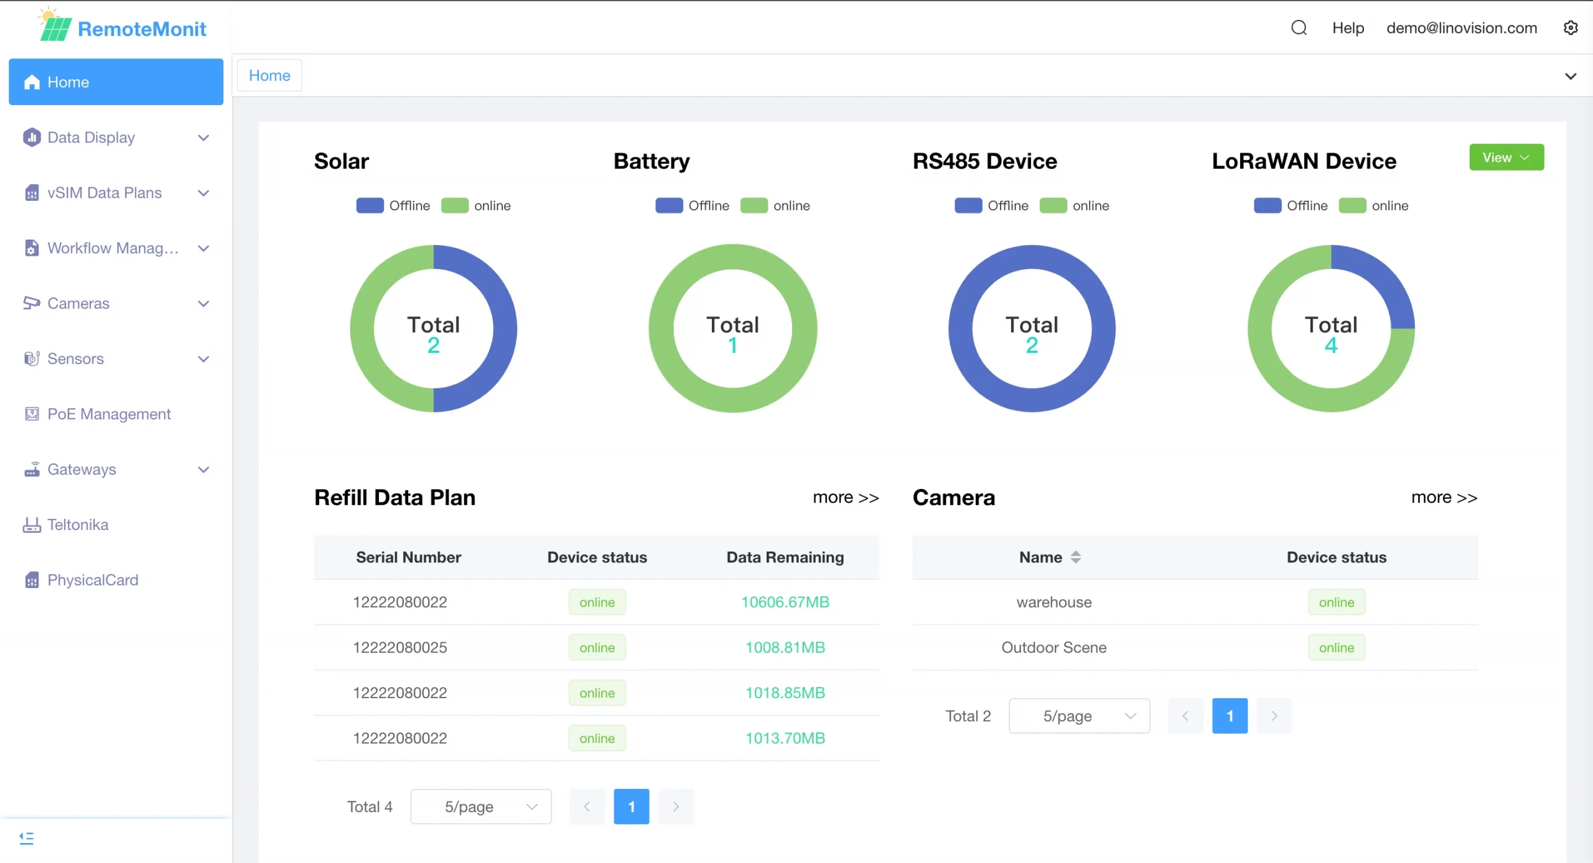Viewport: 1593px width, 863px height.
Task: Select Home in the sidebar
Action: pyautogui.click(x=116, y=82)
